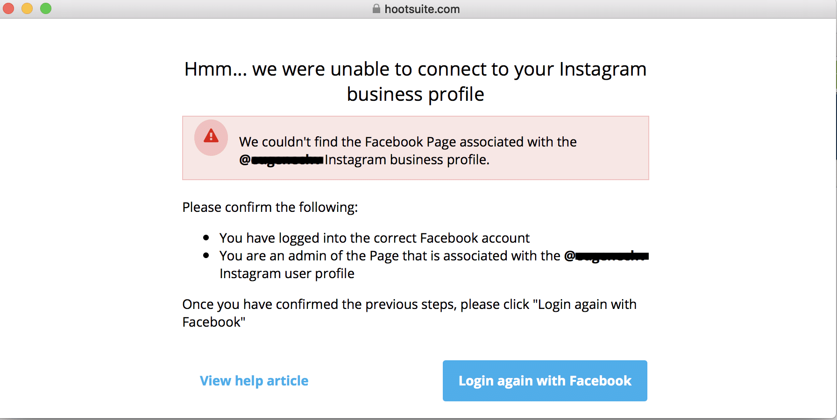The width and height of the screenshot is (837, 420).
Task: Maximize the window using the green button
Action: pos(46,8)
